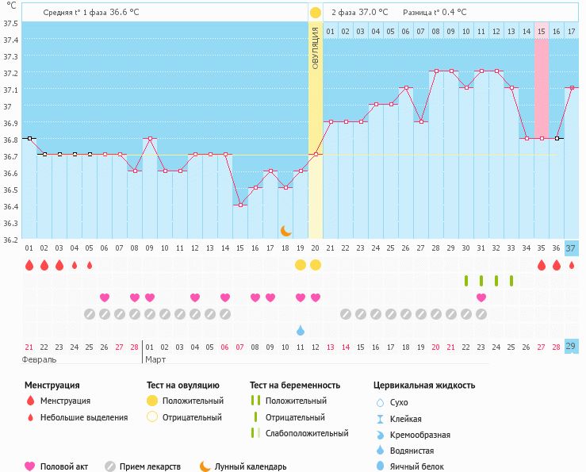This screenshot has height=472, width=586.
Task: Click the heart icon on cycle day 06
Action: point(105,297)
